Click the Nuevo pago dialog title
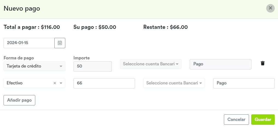 (22, 8)
